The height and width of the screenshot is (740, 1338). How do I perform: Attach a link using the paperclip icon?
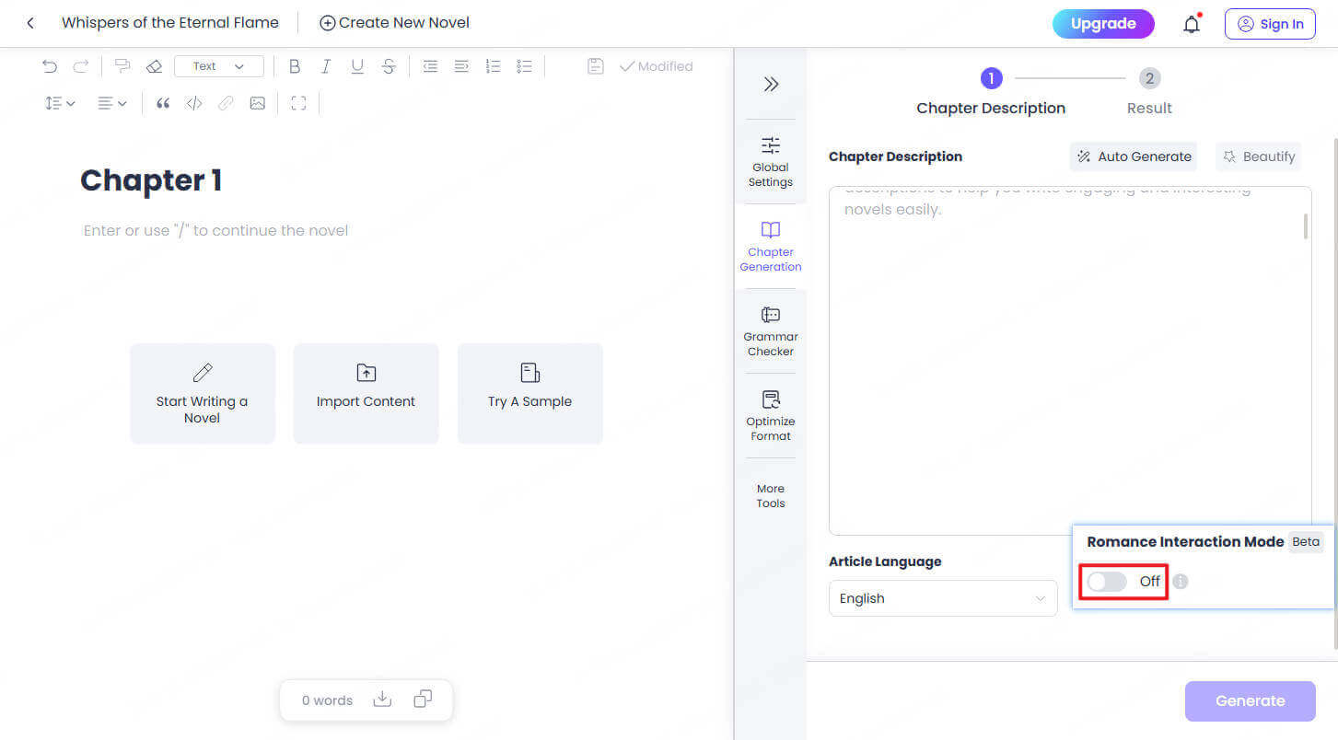tap(226, 102)
